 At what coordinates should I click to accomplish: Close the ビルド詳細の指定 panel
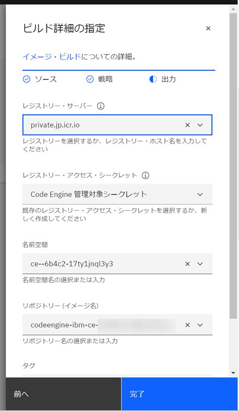(x=208, y=28)
